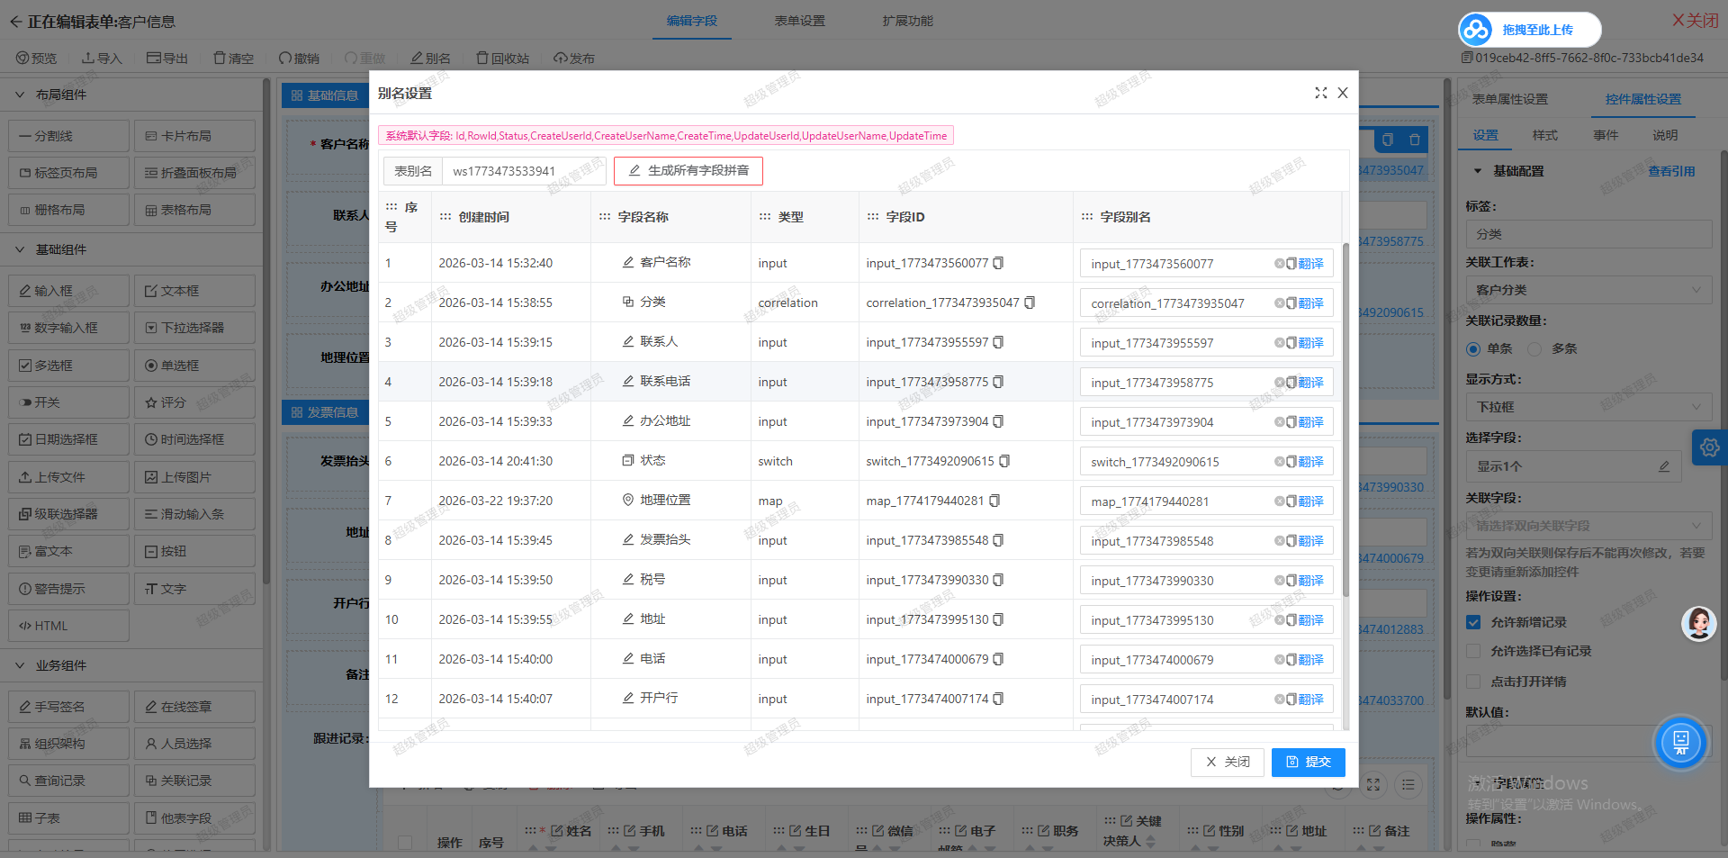Viewport: 1728px width, 858px height.
Task: Click the list icon at the bottom right of canvas
Action: pyautogui.click(x=1408, y=785)
